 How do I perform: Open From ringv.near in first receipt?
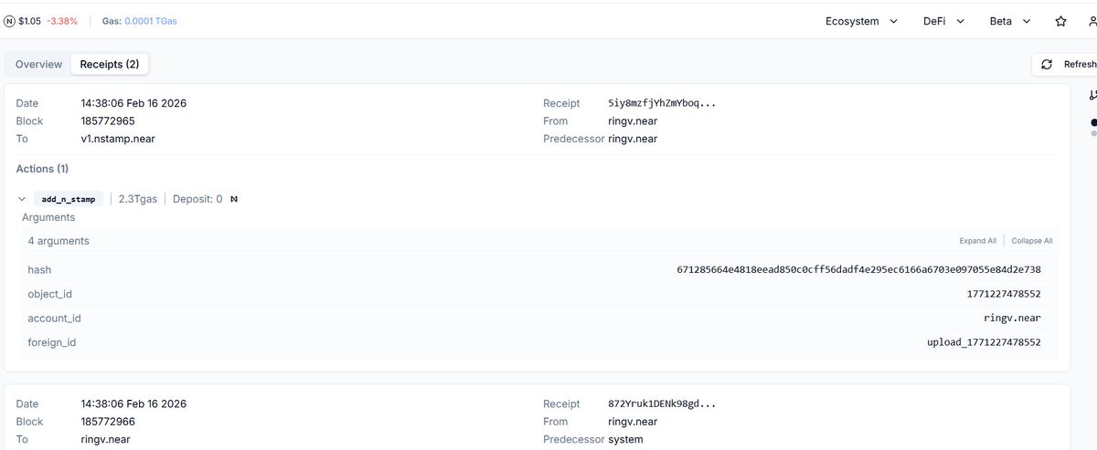pyautogui.click(x=633, y=120)
